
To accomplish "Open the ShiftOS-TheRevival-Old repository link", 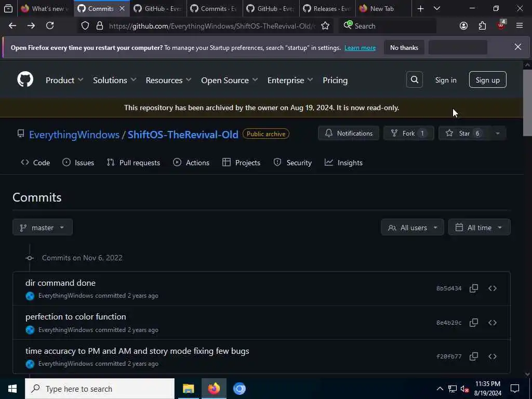I will tap(183, 135).
